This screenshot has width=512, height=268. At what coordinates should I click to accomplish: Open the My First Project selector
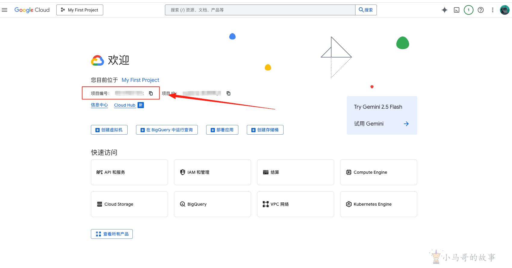[80, 10]
